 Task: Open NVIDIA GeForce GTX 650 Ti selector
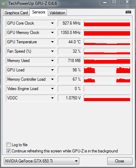point(42,161)
